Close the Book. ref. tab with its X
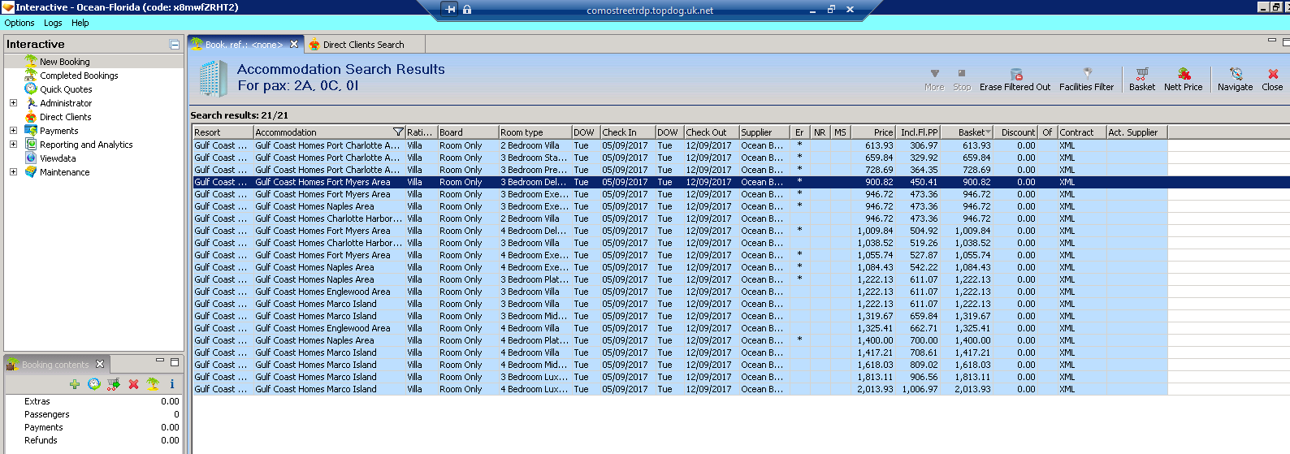The image size is (1290, 454). 294,45
